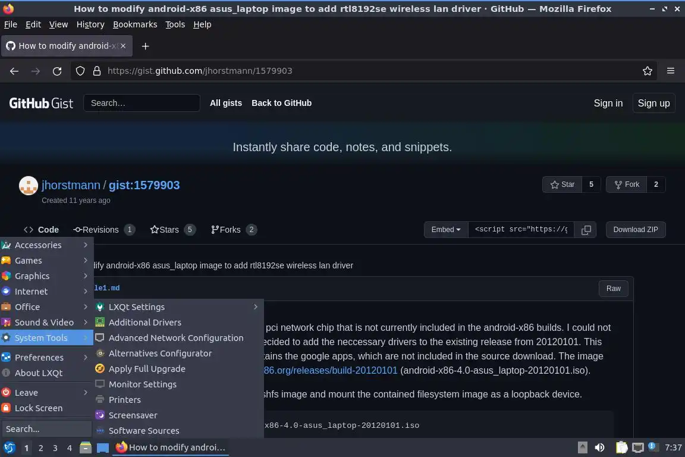The width and height of the screenshot is (685, 457).
Task: Click the Fork button
Action: tap(627, 184)
